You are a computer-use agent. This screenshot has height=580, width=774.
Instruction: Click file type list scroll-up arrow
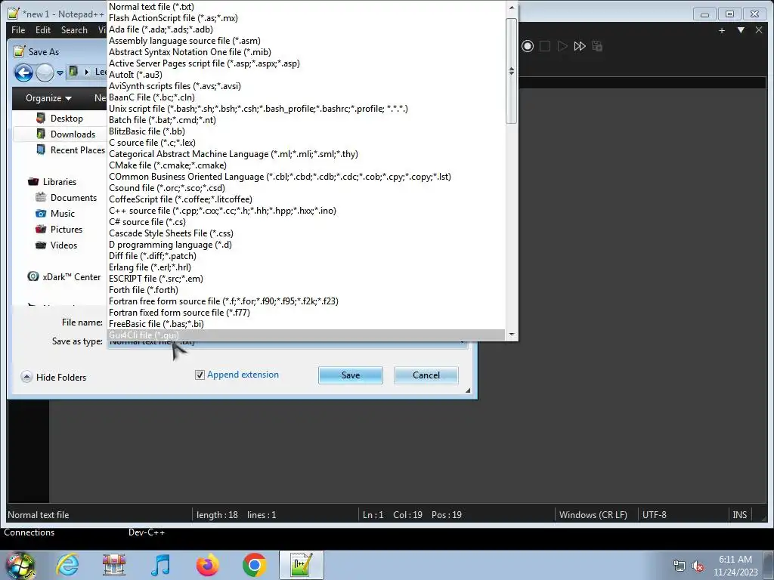pyautogui.click(x=512, y=8)
